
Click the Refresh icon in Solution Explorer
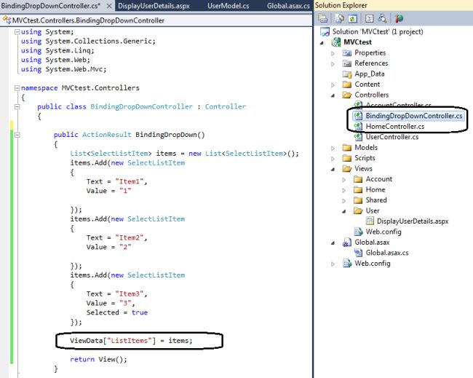(352, 19)
